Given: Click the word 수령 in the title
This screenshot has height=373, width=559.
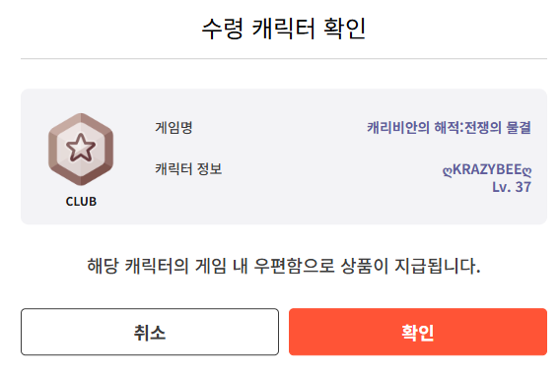Looking at the screenshot, I should coord(223,29).
